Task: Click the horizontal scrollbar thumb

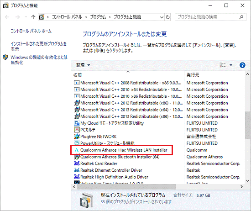Action: click(x=126, y=187)
